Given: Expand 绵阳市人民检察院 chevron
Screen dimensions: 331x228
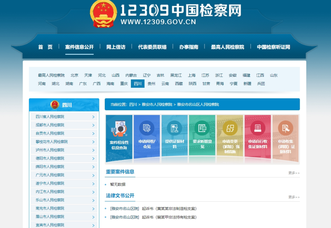Looking at the screenshot, I should click(93, 167).
